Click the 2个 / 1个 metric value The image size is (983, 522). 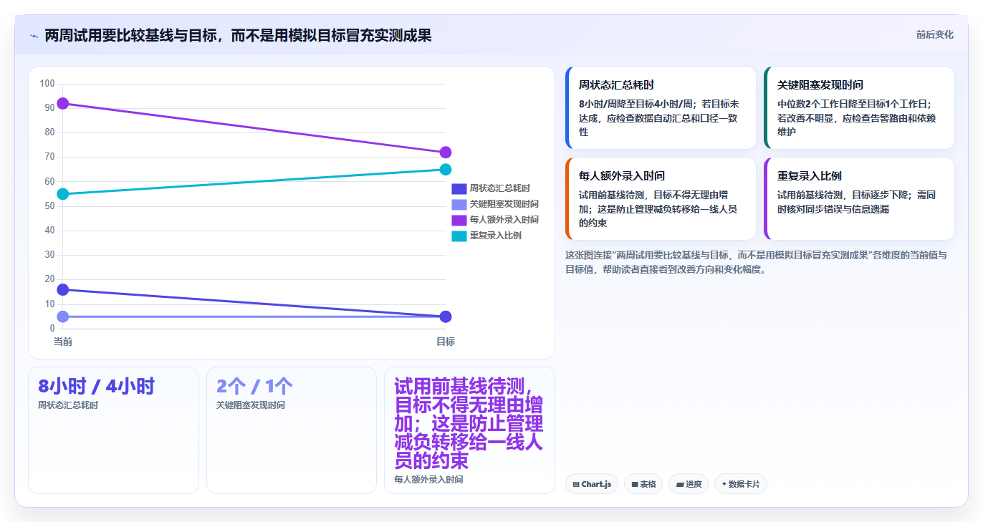254,386
